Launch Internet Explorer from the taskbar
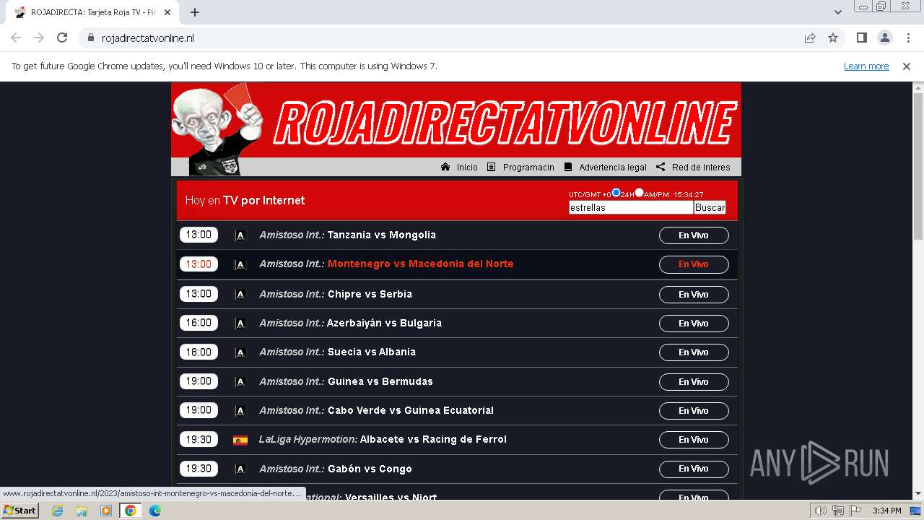The height and width of the screenshot is (520, 924). point(57,511)
